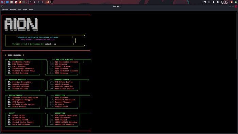
Task: Click the 'Banner Grabbing' entry
Action: pyautogui.click(x=21, y=84)
